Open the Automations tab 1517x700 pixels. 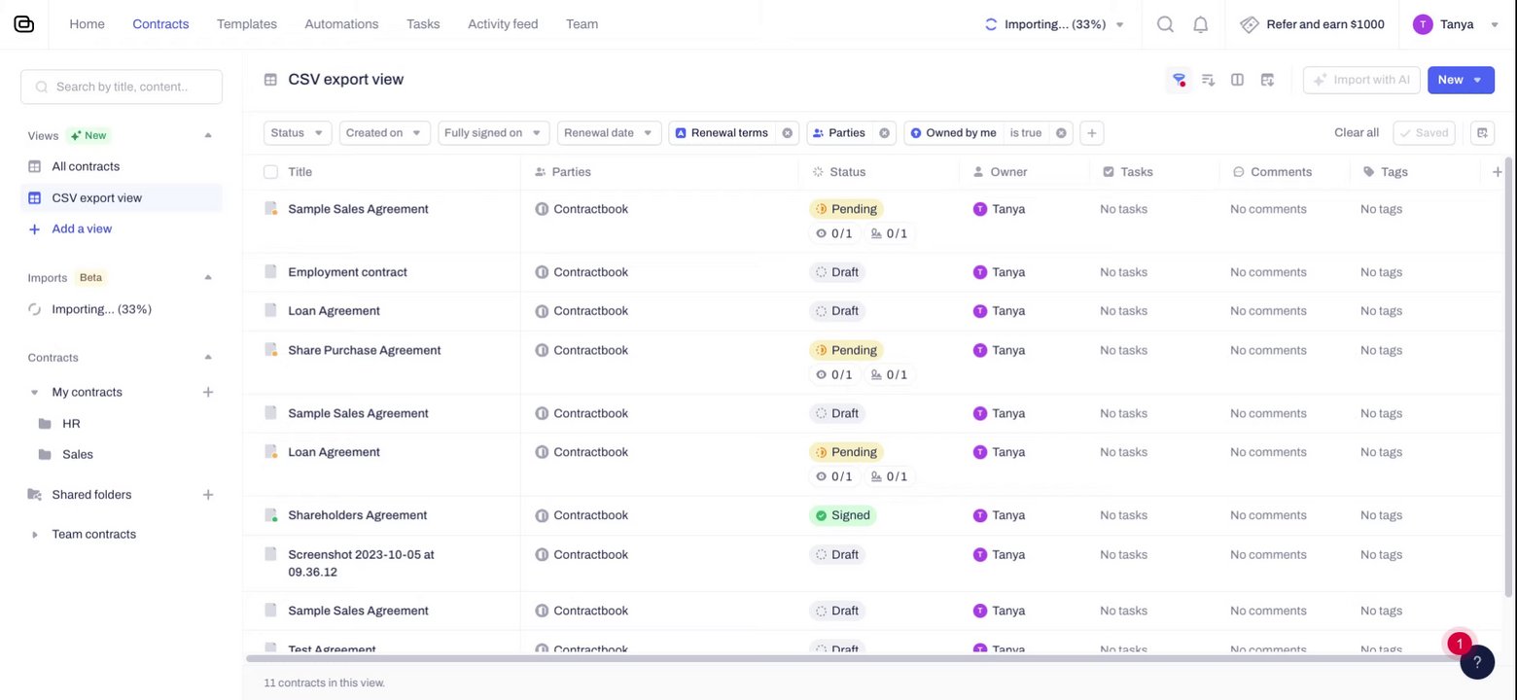coord(341,24)
